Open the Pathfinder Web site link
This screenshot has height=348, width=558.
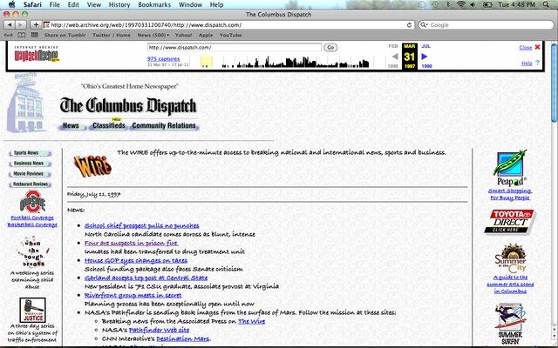pyautogui.click(x=159, y=330)
